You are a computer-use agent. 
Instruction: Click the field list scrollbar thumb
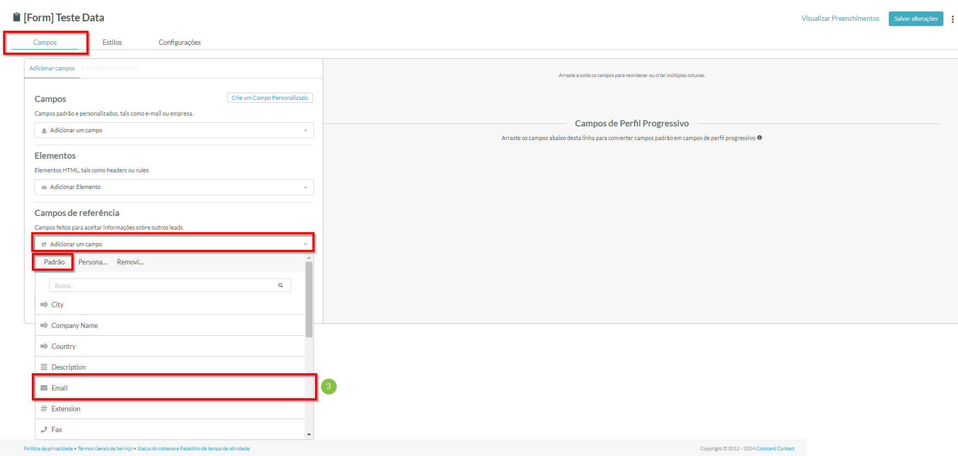point(309,299)
